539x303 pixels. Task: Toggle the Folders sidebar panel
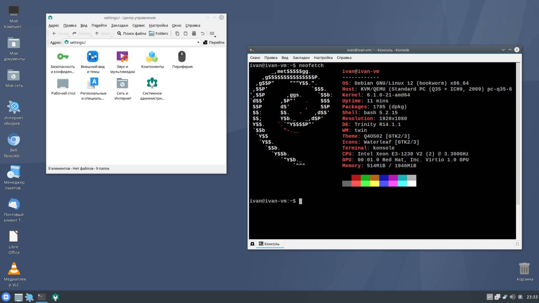[158, 33]
